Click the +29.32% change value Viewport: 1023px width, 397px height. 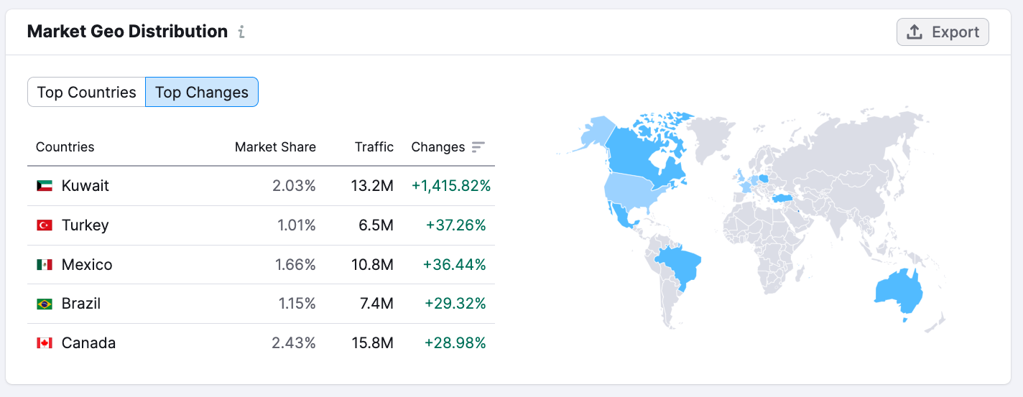point(455,304)
